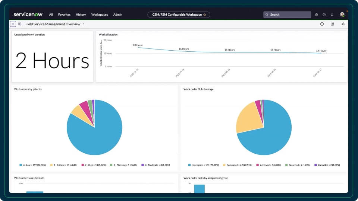Open the Favorites menu
Image resolution: width=358 pixels, height=201 pixels.
[x=64, y=15]
